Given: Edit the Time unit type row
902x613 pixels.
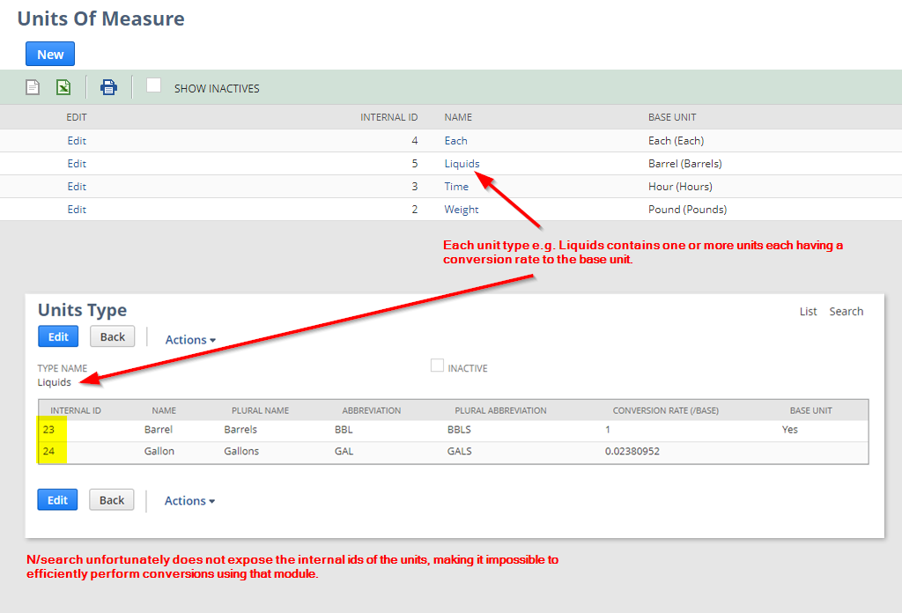Looking at the screenshot, I should 77,187.
